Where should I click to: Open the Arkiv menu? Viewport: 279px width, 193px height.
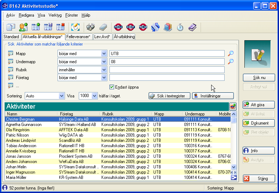(x=11, y=15)
